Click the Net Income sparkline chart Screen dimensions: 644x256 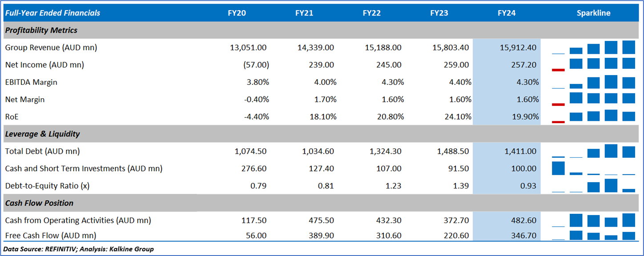tap(593, 64)
